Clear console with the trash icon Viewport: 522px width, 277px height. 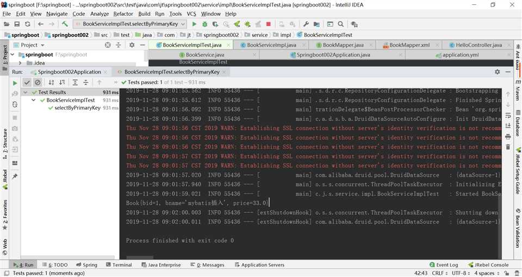pyautogui.click(x=508, y=147)
